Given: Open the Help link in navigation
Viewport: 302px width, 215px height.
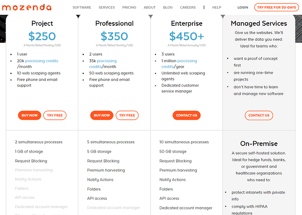Looking at the screenshot, I should (217, 7).
